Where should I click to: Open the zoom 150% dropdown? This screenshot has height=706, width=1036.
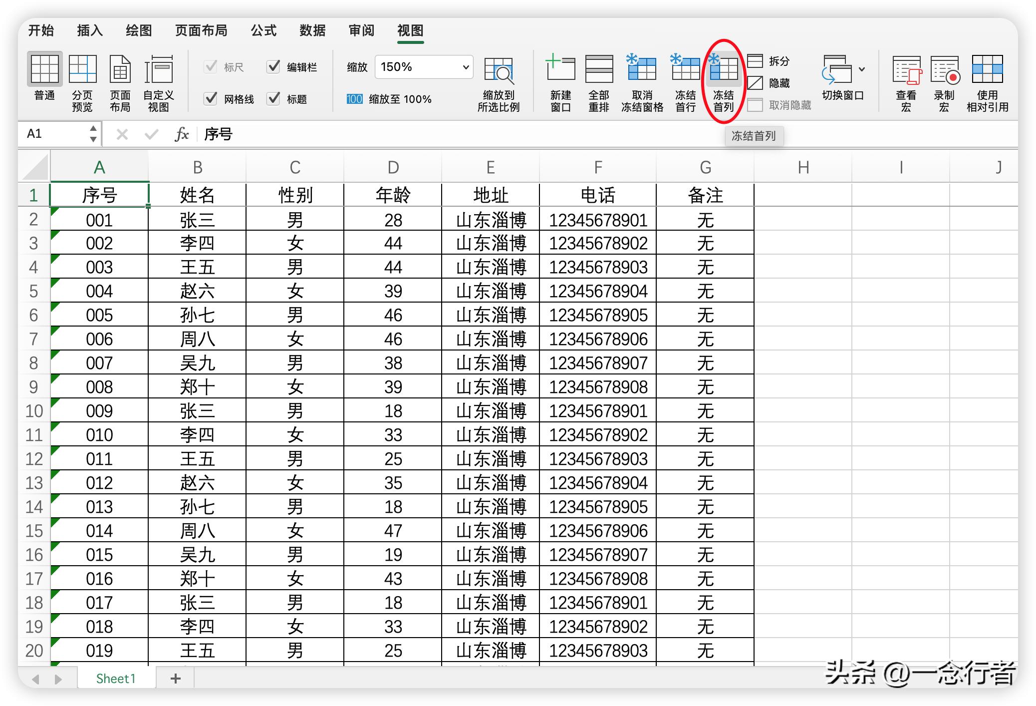pos(465,67)
